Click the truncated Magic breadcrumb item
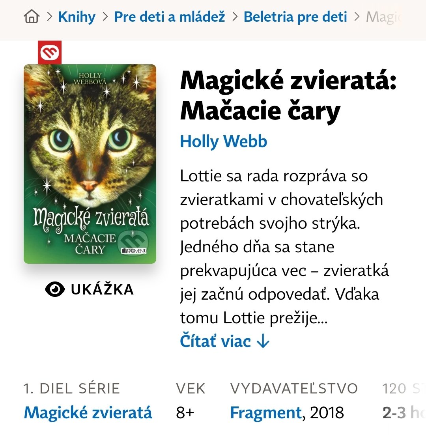426x438 pixels. click(x=384, y=17)
